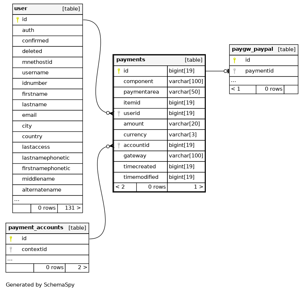Select the email column in user table
Screen dimensions: 304x292
pyautogui.click(x=29, y=115)
